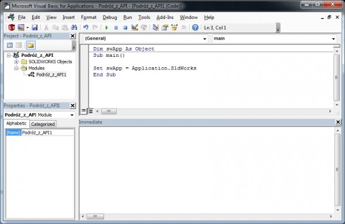Open Find with the binoculars icon

point(74,28)
